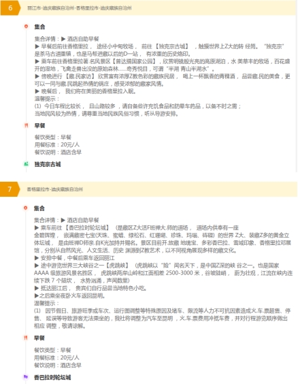Click the 早餐 heading in day 7

(39, 338)
